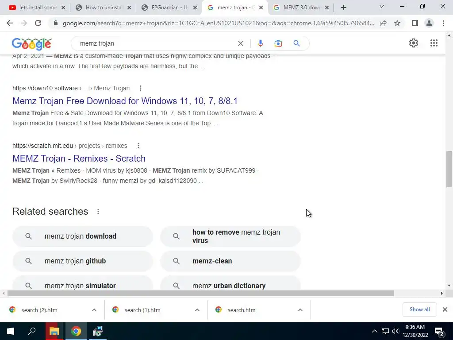Screen dimensions: 453x340
Task: Click the scroll-right arrow of horizontal scrollbar
Action: (x=441, y=293)
